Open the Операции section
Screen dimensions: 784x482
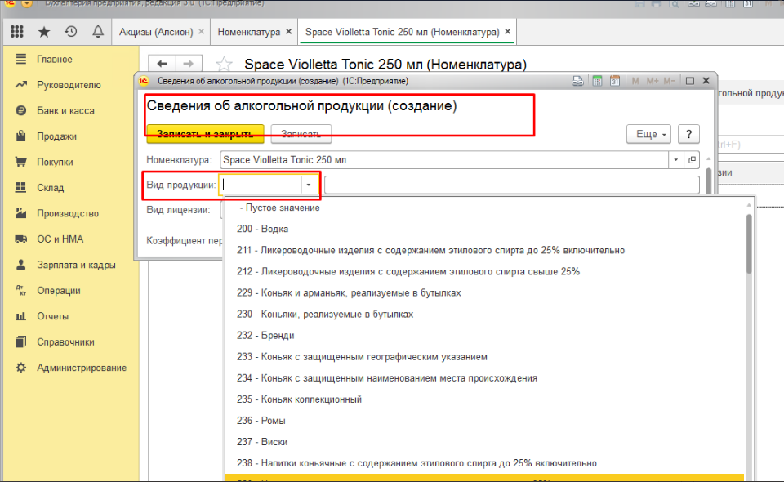(59, 291)
